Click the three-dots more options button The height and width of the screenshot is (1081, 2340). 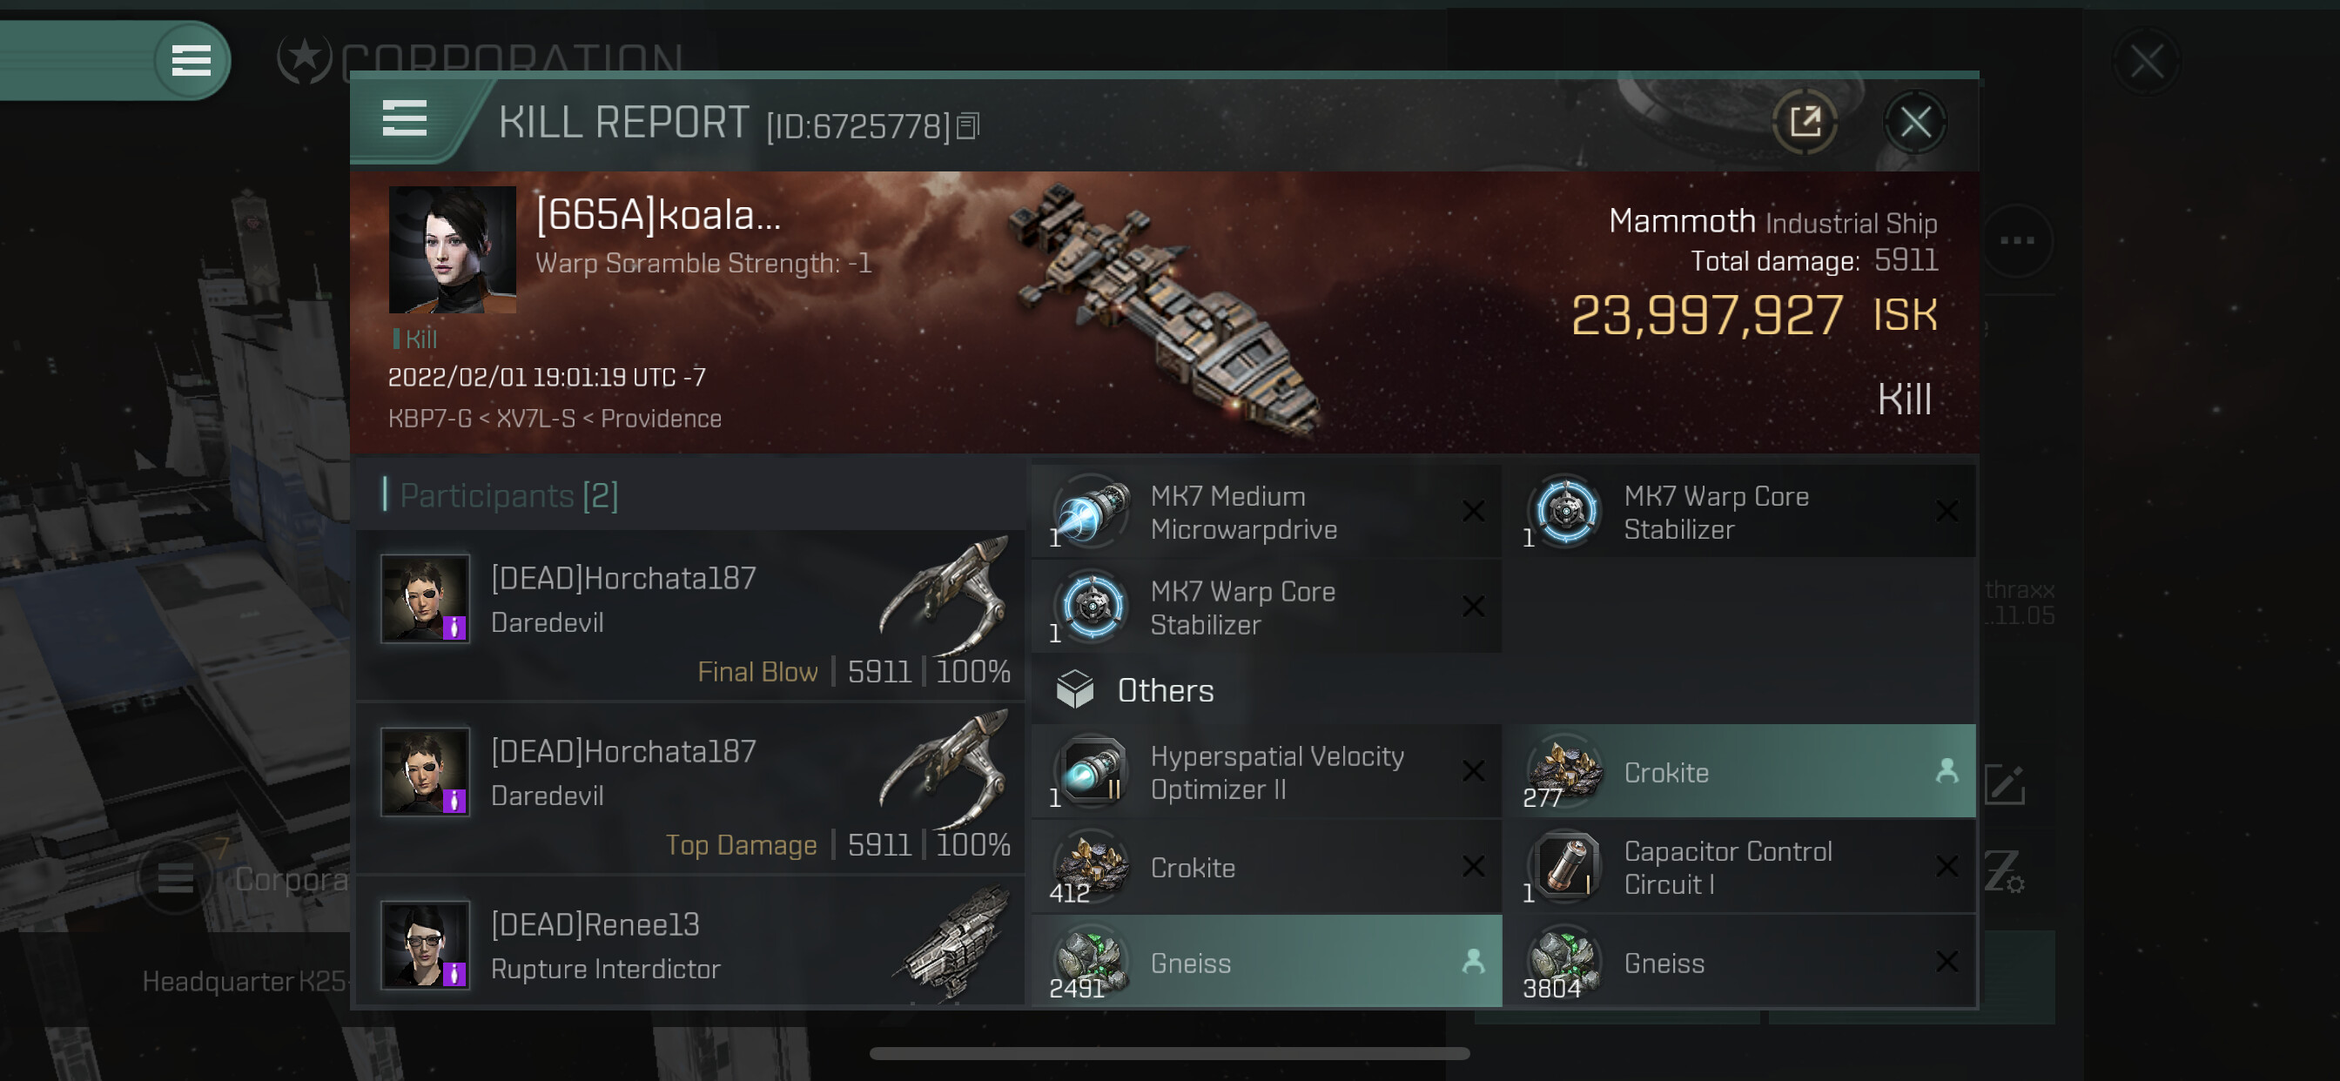2017,241
